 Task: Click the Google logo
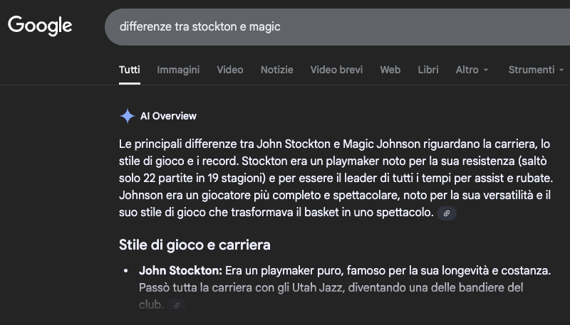tap(40, 26)
